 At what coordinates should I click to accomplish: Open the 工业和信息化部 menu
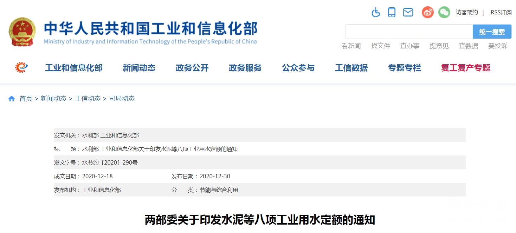pos(73,68)
